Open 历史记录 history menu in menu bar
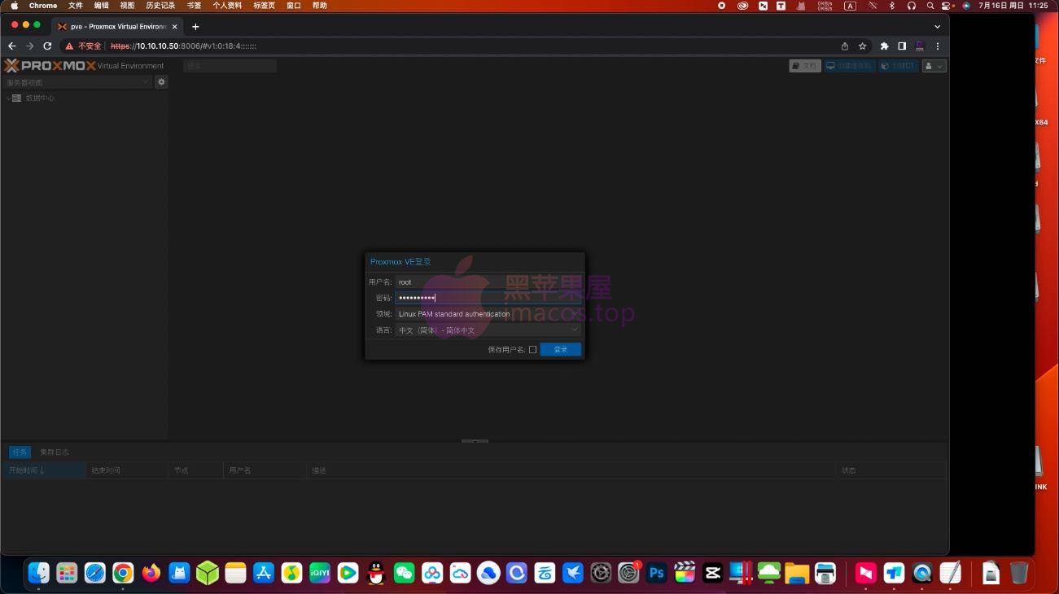The image size is (1059, 594). [x=160, y=6]
